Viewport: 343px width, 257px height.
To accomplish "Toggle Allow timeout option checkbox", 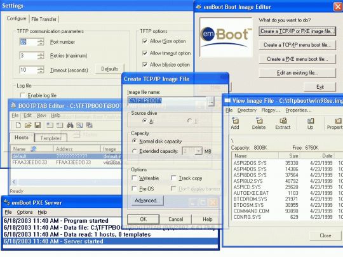I will pyautogui.click(x=145, y=53).
